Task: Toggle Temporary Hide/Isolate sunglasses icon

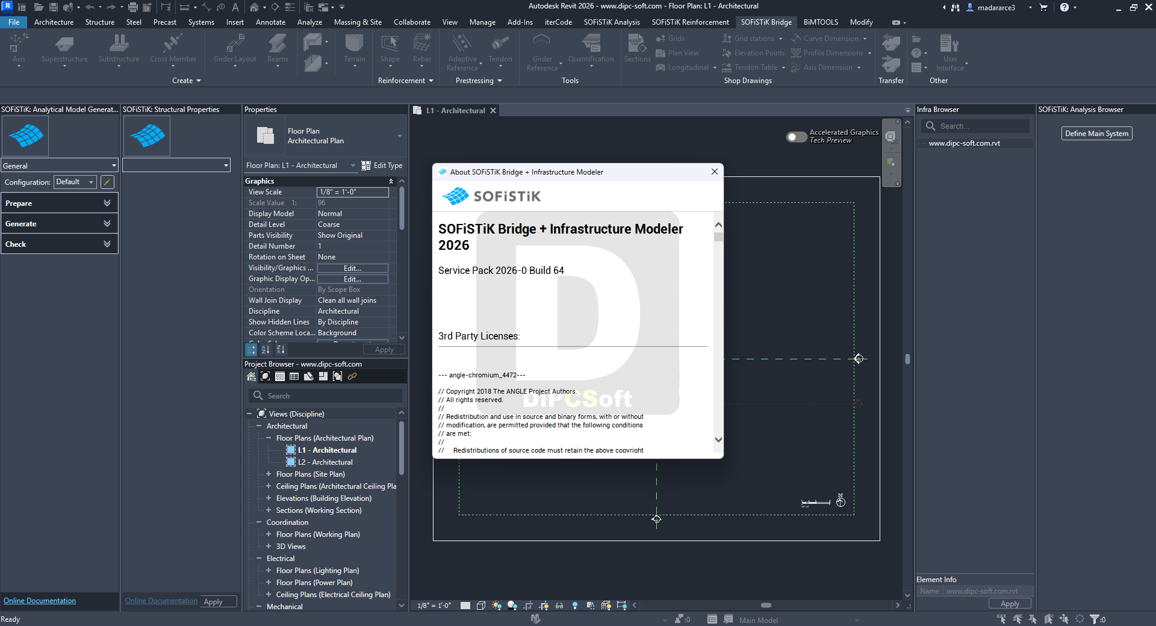Action: 559,606
